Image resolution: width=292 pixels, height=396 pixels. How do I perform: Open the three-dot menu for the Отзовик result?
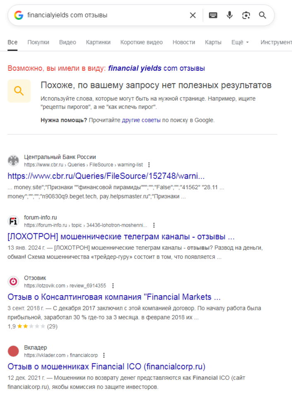(113, 286)
